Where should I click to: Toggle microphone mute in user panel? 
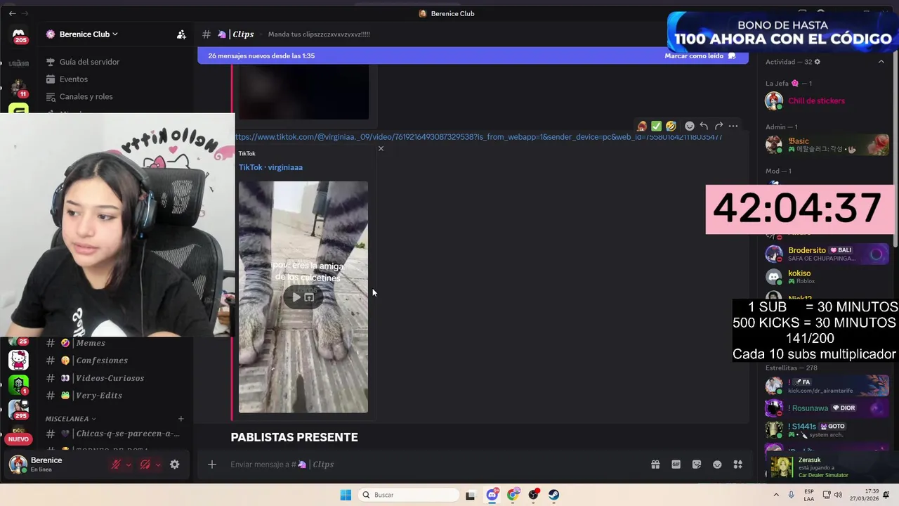click(116, 465)
